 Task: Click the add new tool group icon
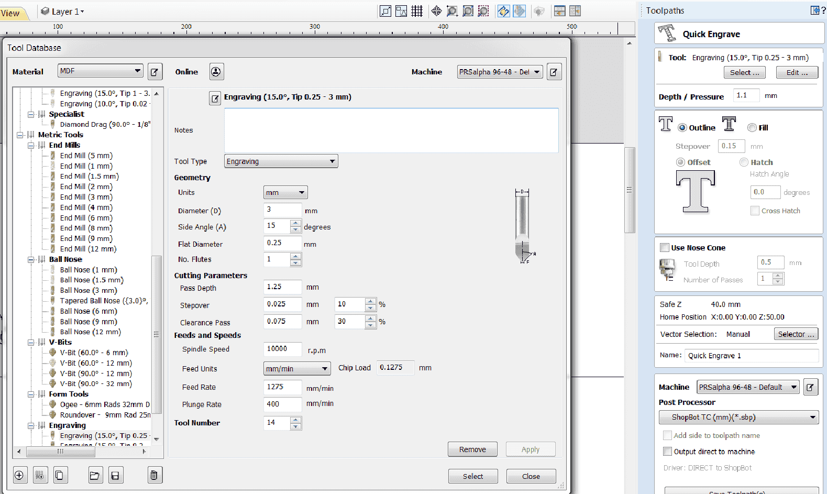tap(40, 475)
